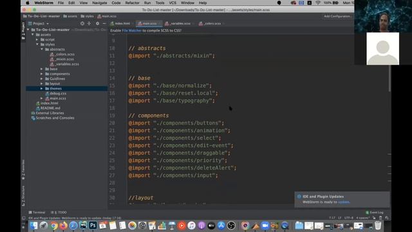
Task: Open Photoshop from the dock
Action: [x=93, y=226]
